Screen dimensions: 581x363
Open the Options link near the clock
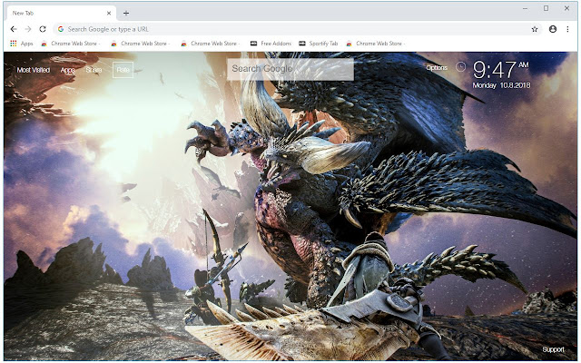tap(437, 67)
